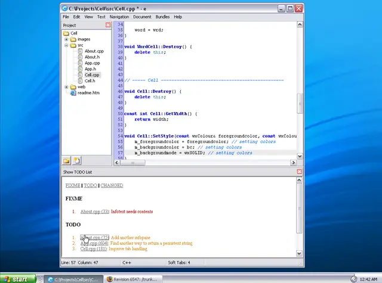Click e application icon in title bar
382x283 pixels.
(x=64, y=8)
